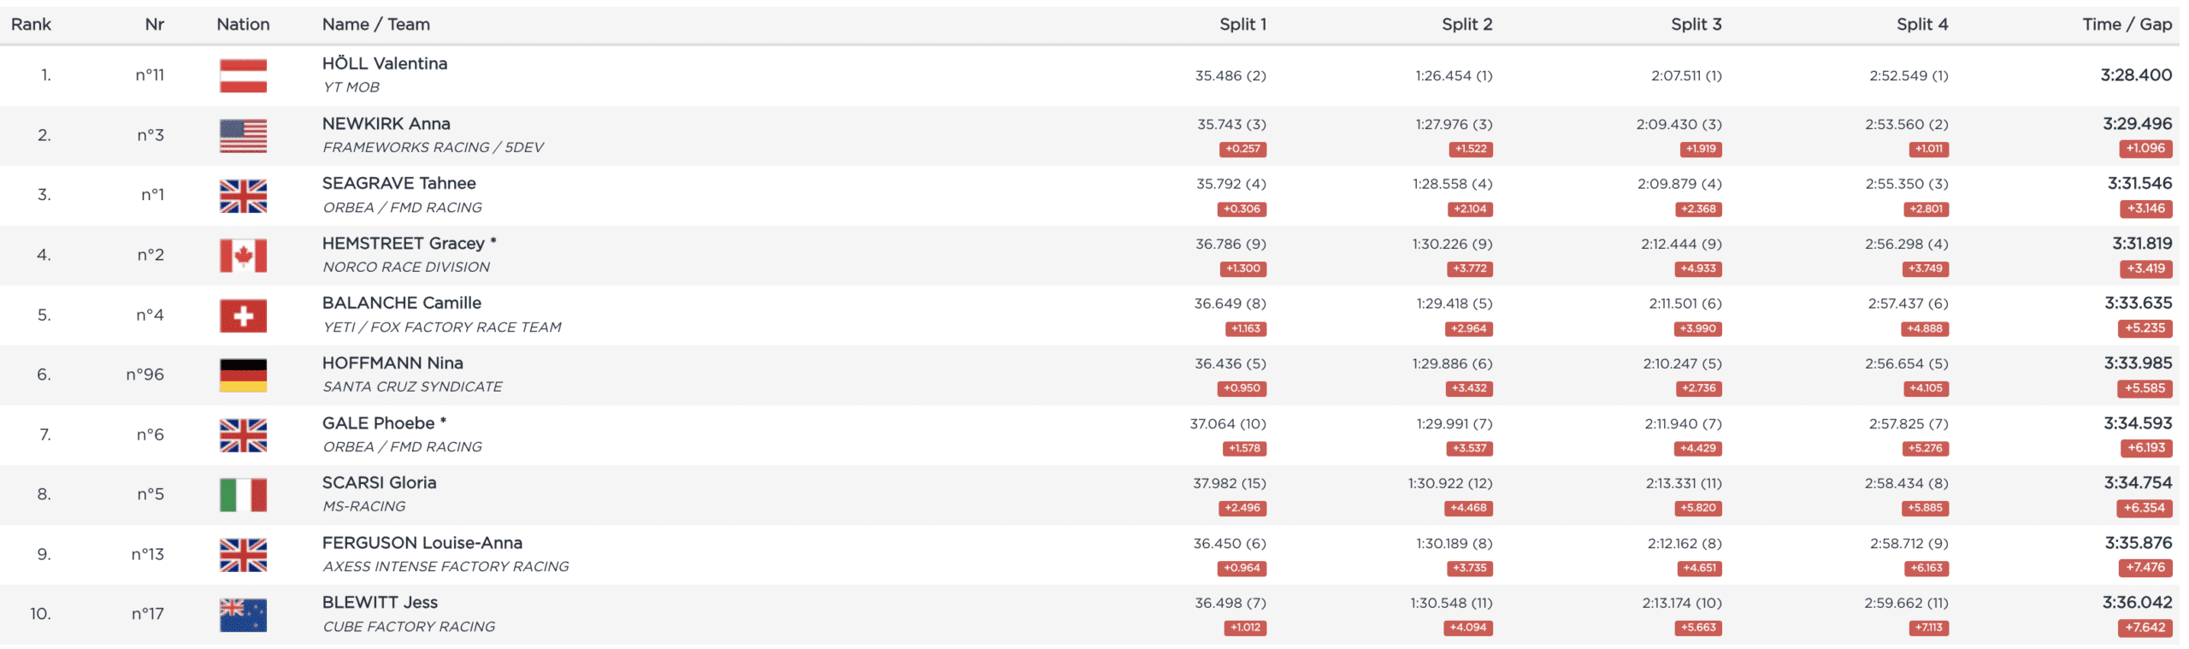Click the Time / Gap column header
2189x649 pixels.
point(2126,25)
